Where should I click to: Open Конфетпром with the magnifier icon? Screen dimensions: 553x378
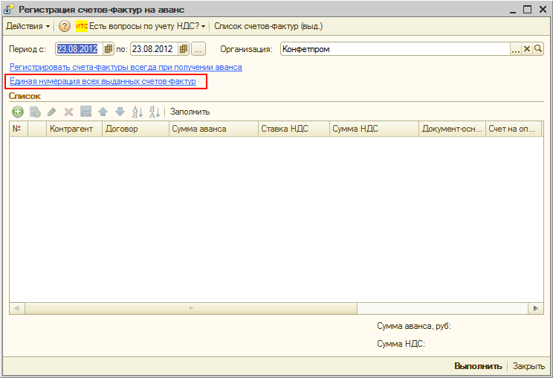(538, 49)
